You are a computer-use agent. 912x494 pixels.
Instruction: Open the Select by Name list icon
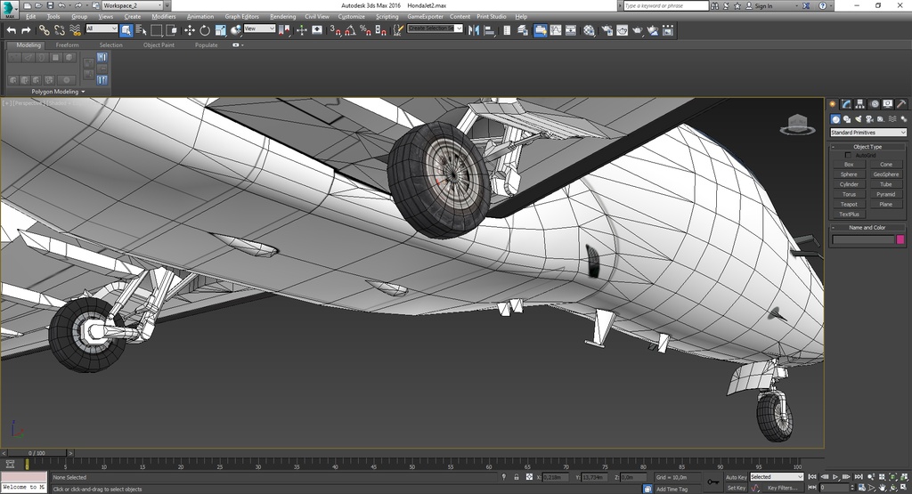pos(142,30)
